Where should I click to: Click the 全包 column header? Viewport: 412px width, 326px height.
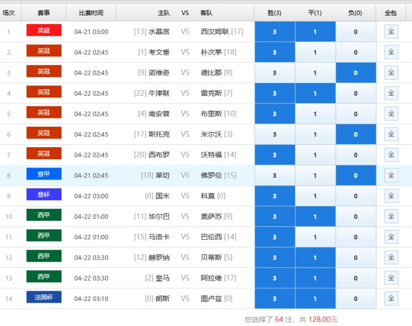pyautogui.click(x=391, y=13)
